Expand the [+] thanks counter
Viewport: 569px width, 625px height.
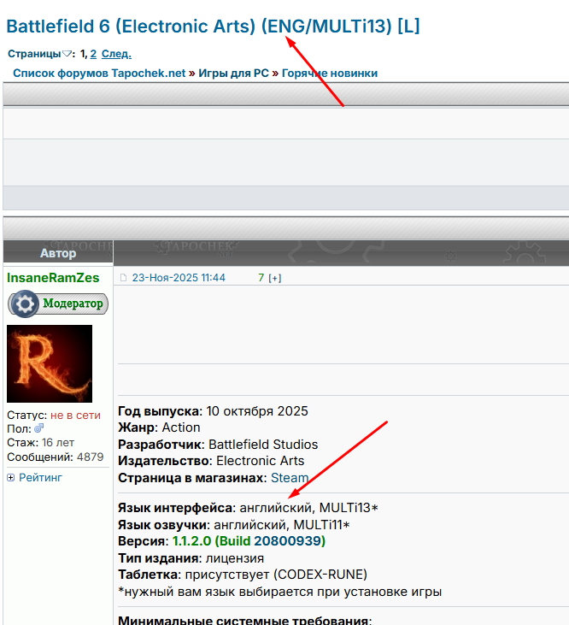pos(275,278)
